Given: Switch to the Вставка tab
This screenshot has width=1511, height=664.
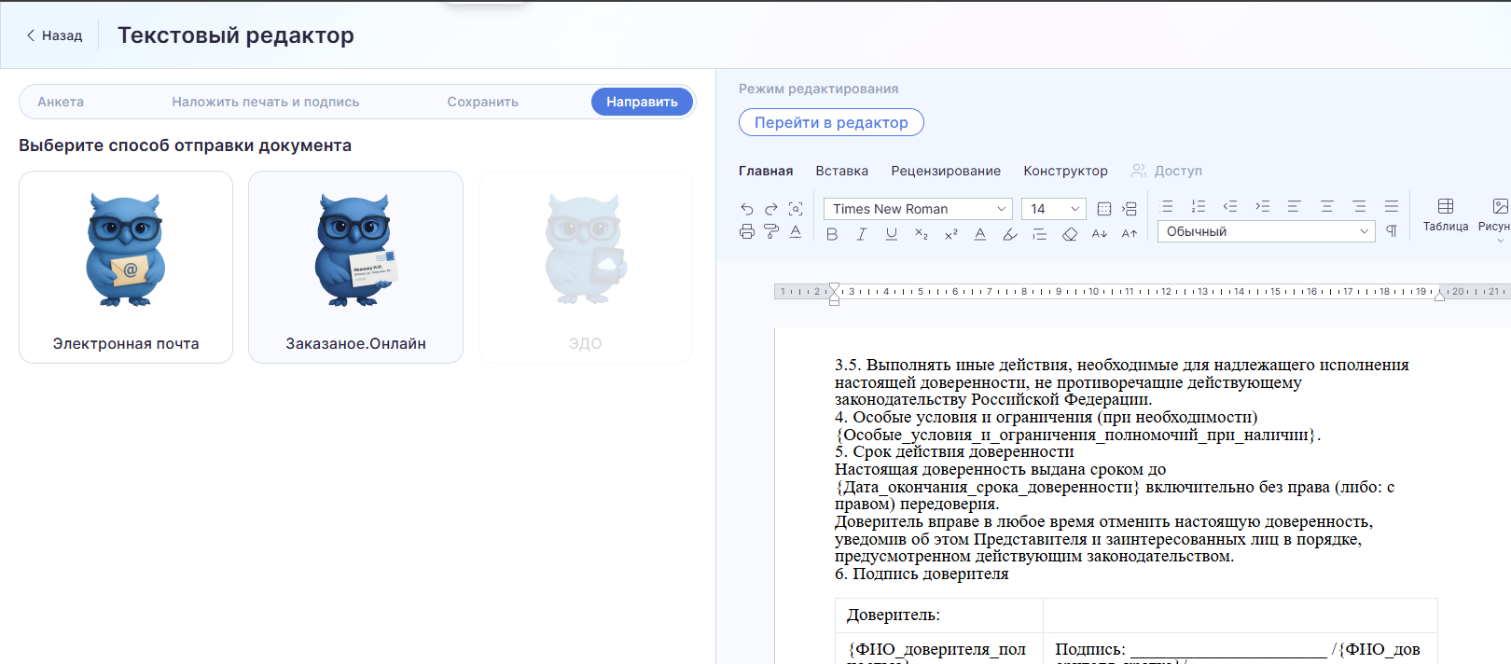Looking at the screenshot, I should coord(841,171).
